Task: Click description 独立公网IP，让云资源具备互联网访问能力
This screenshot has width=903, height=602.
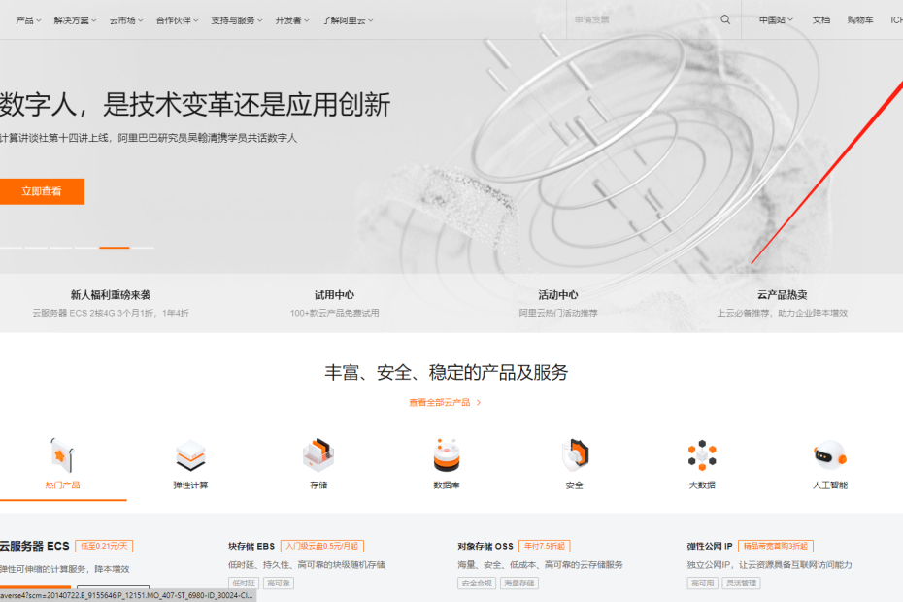Action: (769, 564)
